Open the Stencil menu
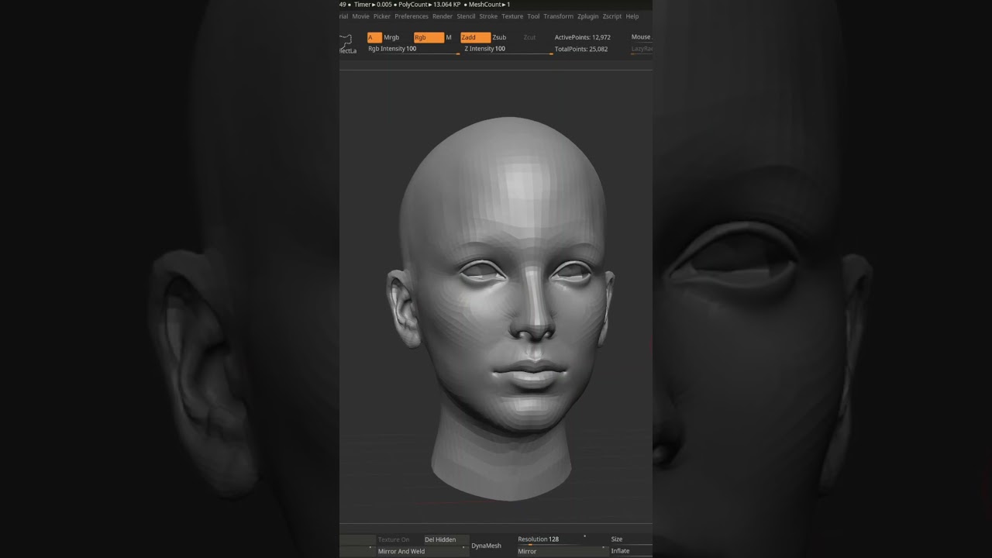The height and width of the screenshot is (558, 992). tap(466, 16)
